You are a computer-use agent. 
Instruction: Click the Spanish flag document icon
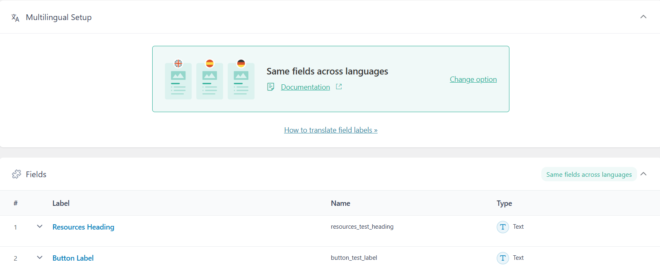click(209, 80)
